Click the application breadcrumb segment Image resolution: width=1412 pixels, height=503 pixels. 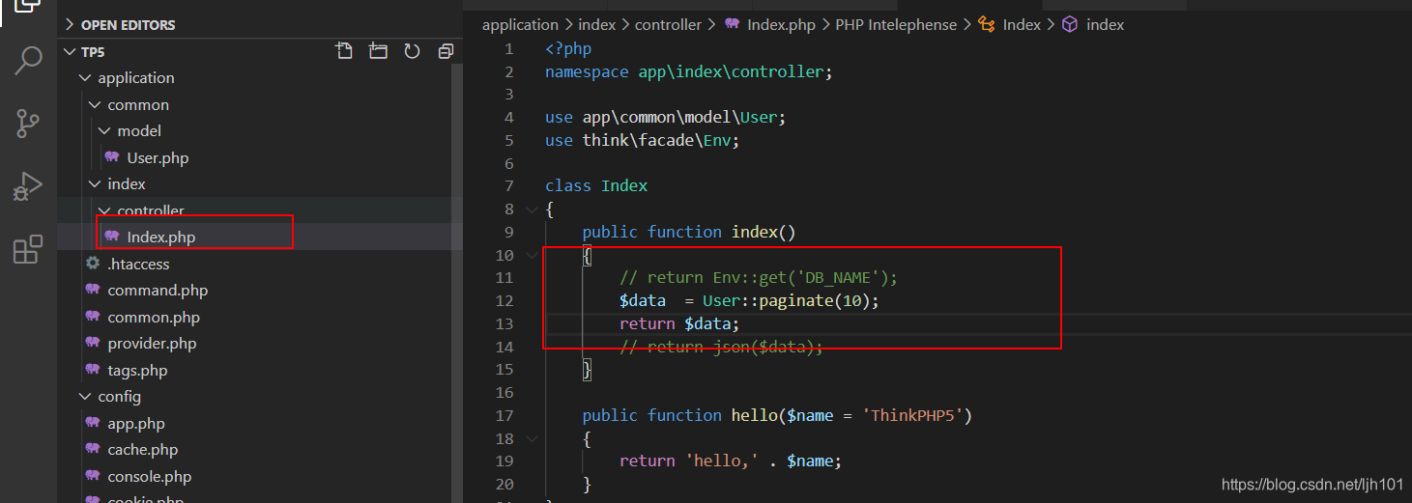click(x=520, y=25)
